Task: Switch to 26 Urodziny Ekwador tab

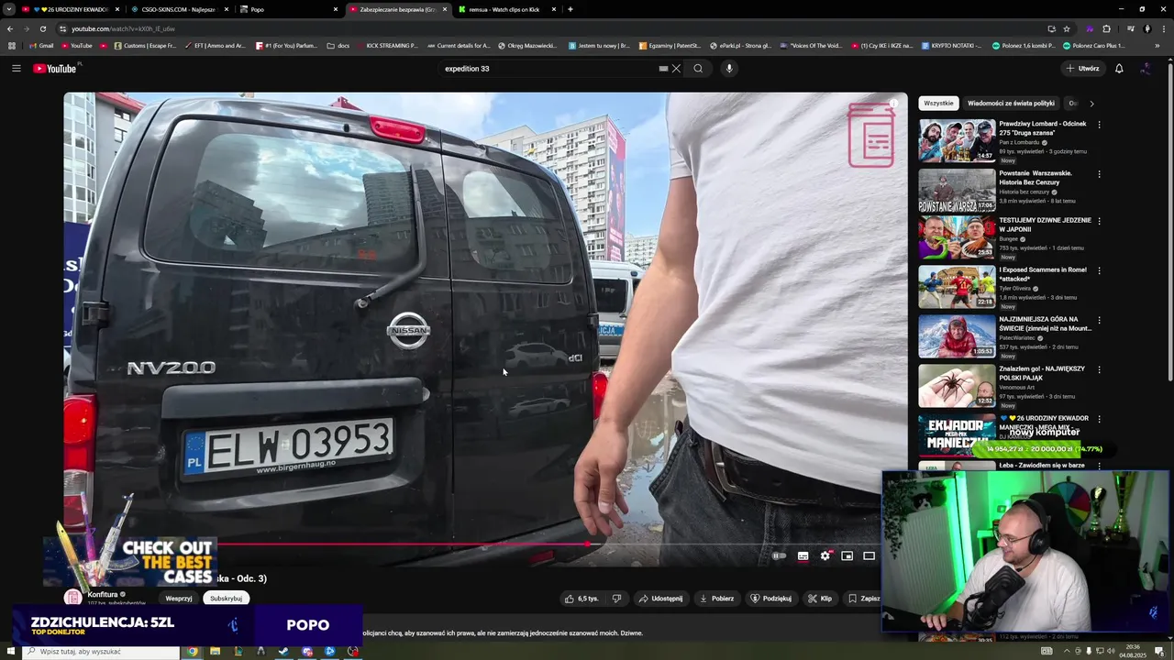Action: 71,9
